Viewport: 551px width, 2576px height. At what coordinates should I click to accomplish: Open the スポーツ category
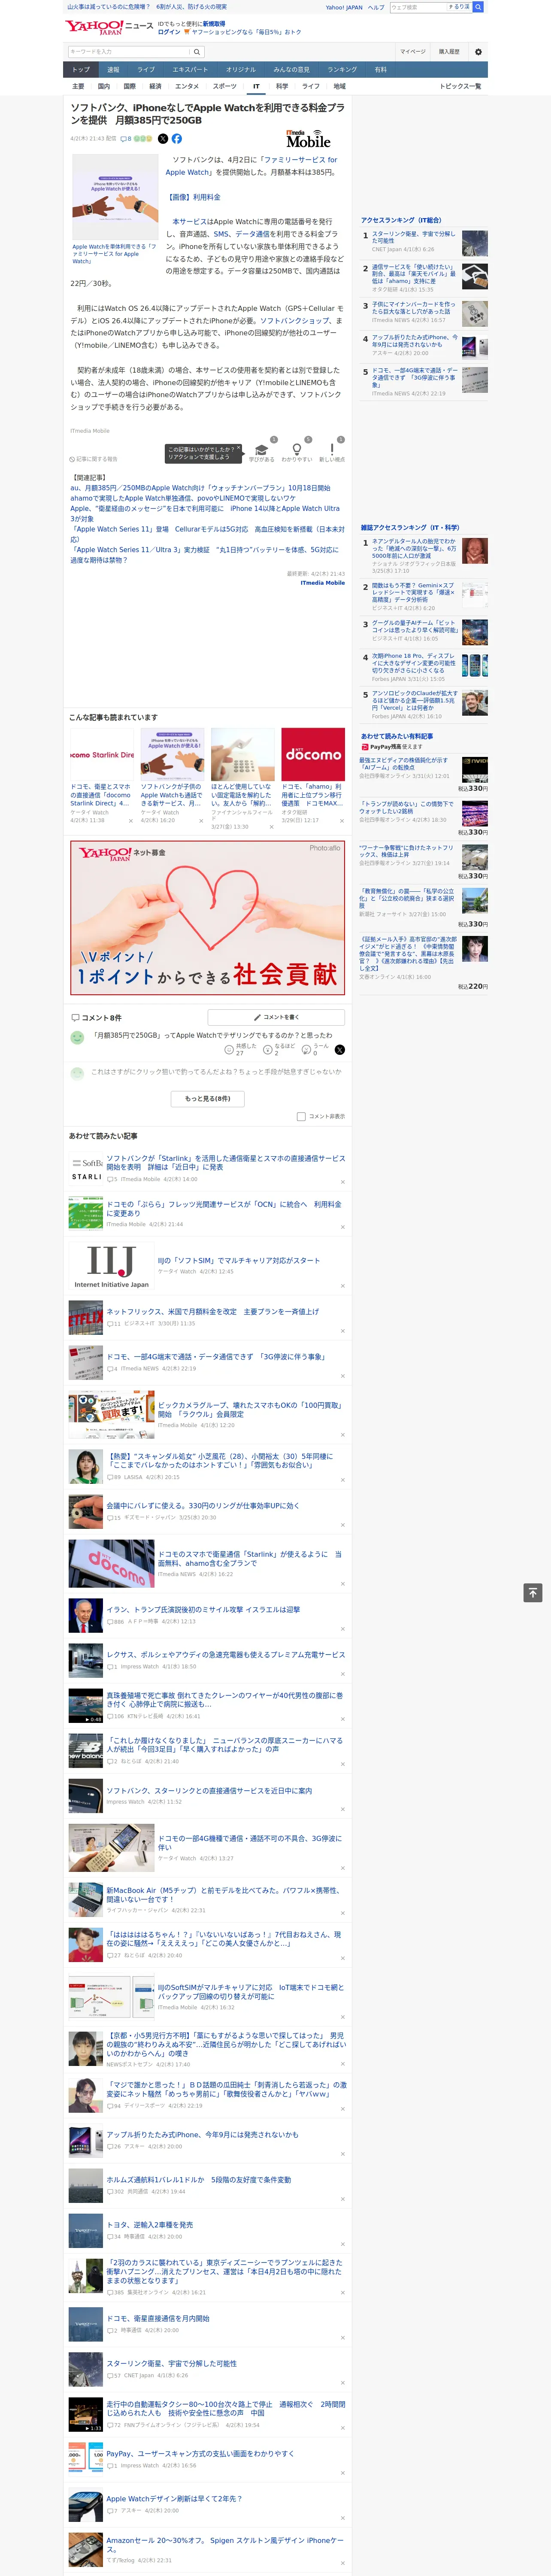225,87
